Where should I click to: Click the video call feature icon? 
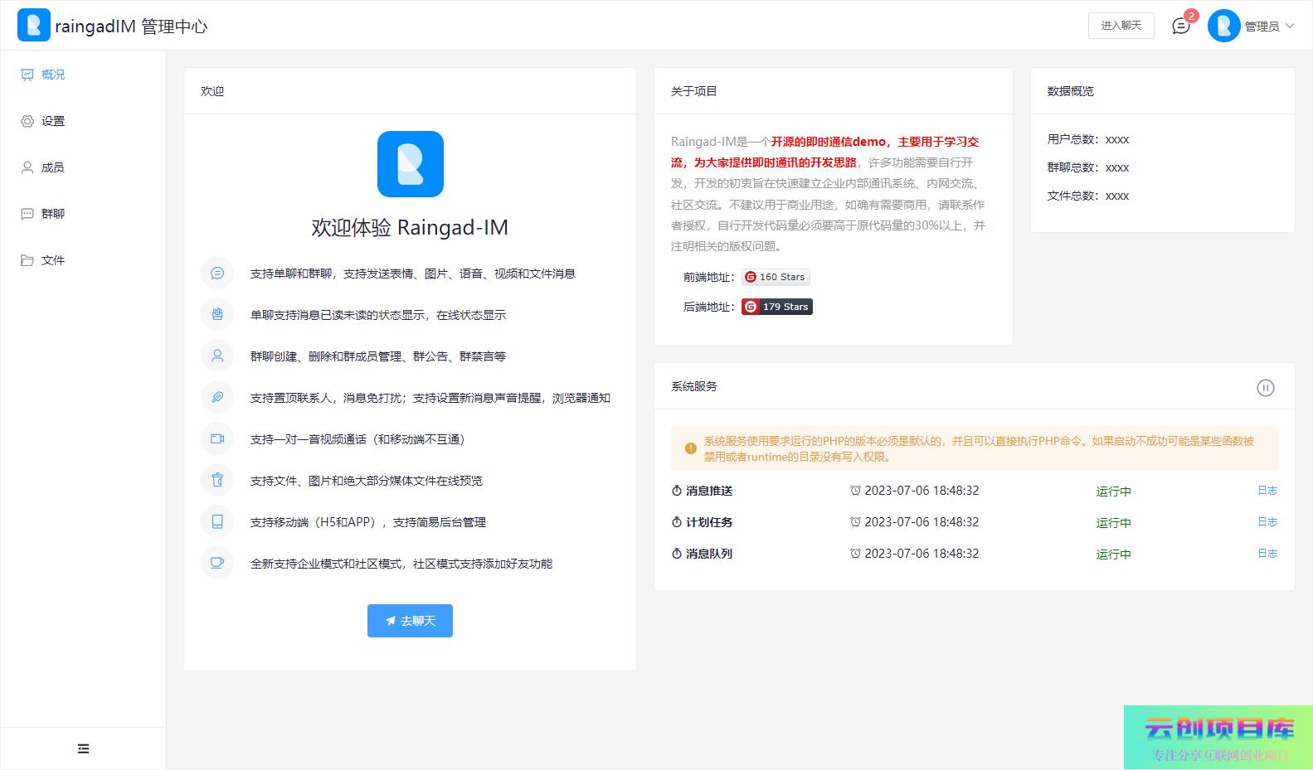tap(217, 439)
